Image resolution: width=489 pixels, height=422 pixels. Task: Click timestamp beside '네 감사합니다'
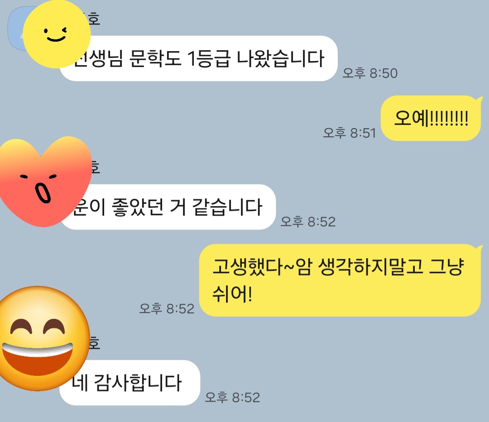tap(232, 398)
